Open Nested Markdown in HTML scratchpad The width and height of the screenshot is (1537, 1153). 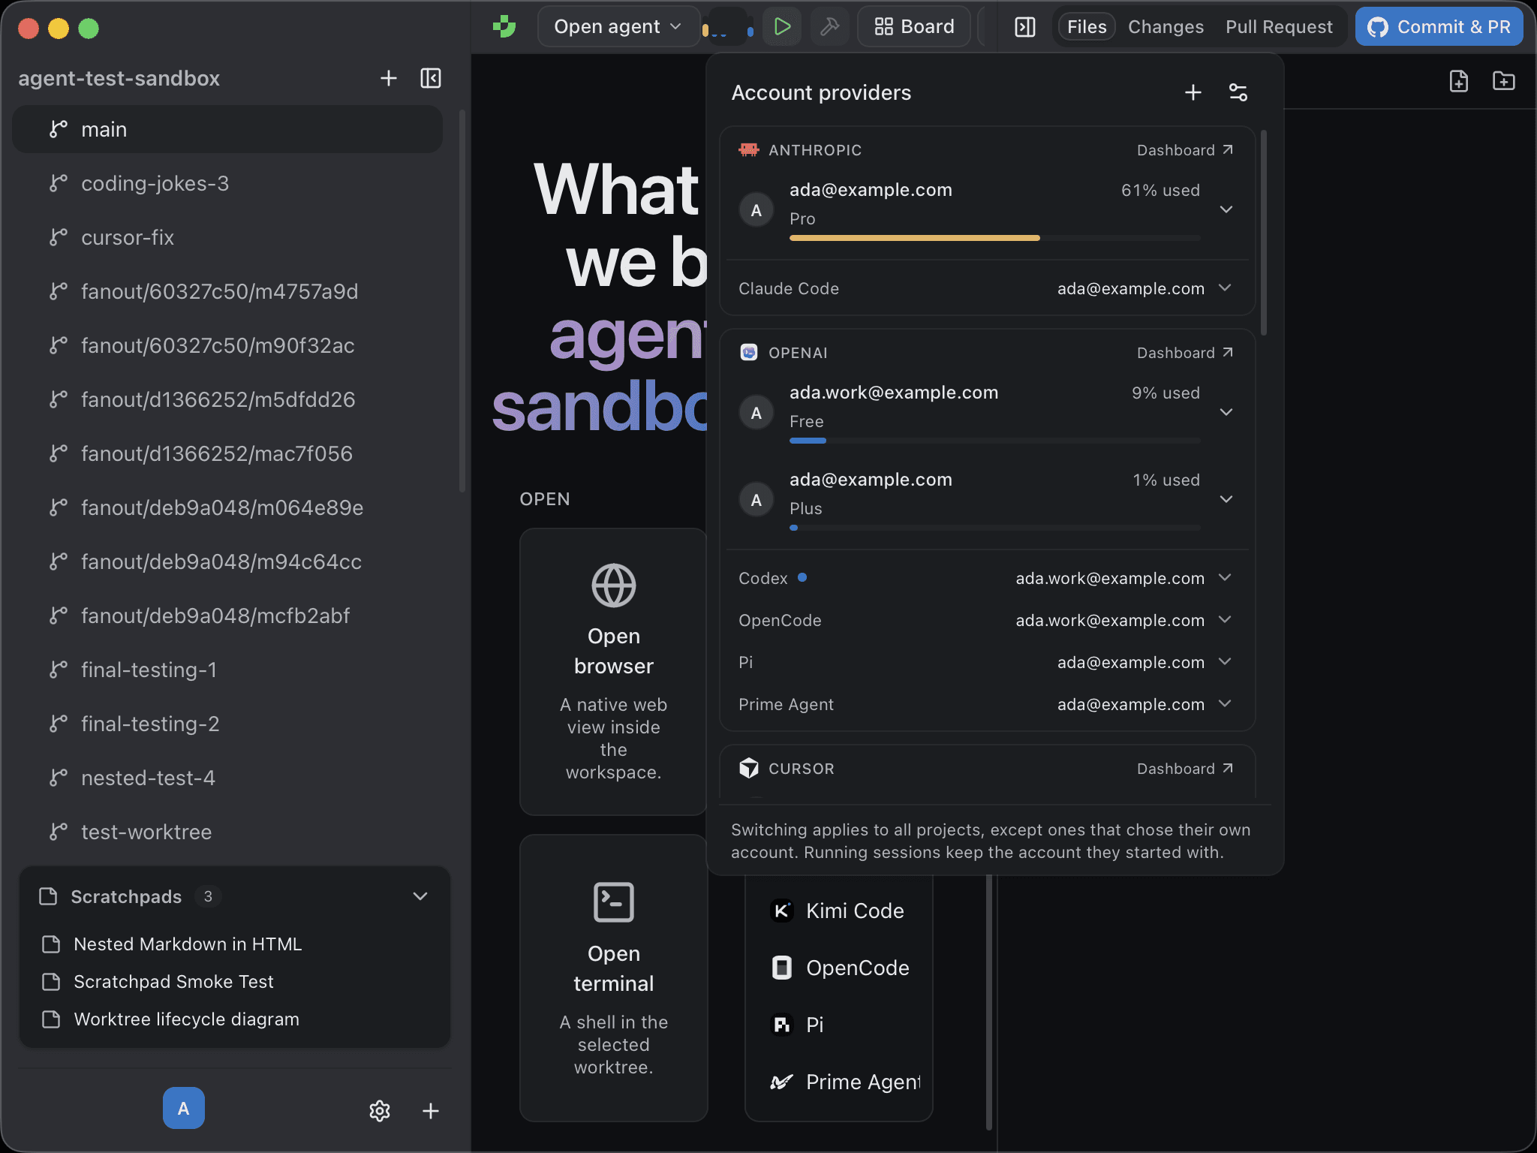coord(234,944)
